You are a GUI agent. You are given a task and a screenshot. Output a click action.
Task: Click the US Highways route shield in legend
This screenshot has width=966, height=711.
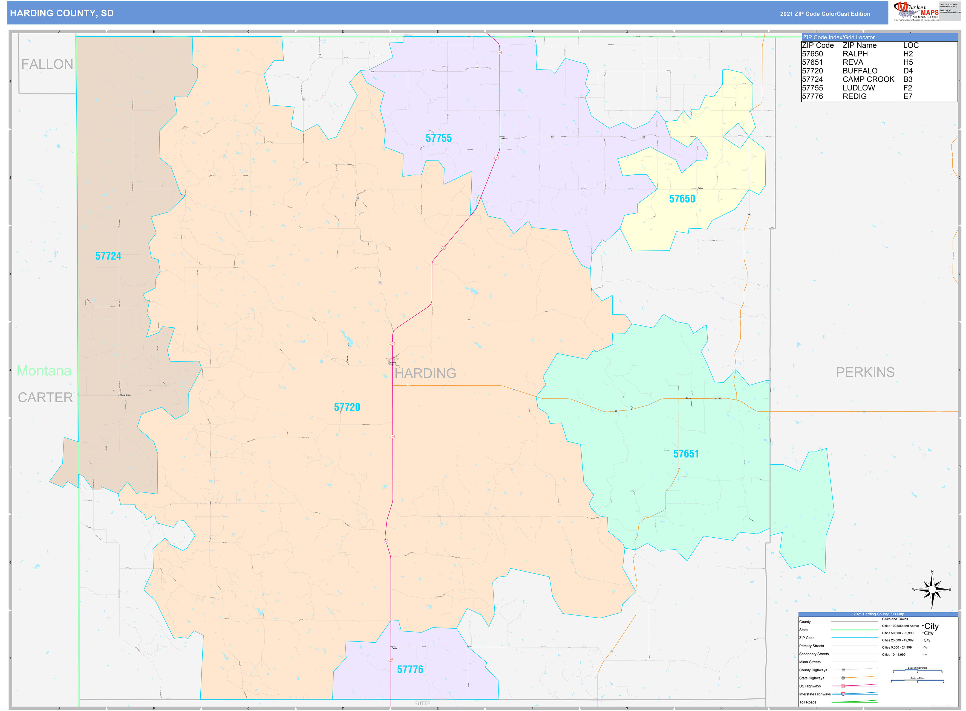pyautogui.click(x=844, y=686)
